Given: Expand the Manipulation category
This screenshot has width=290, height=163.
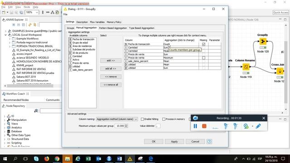Looking at the screenshot, I should (5, 120).
